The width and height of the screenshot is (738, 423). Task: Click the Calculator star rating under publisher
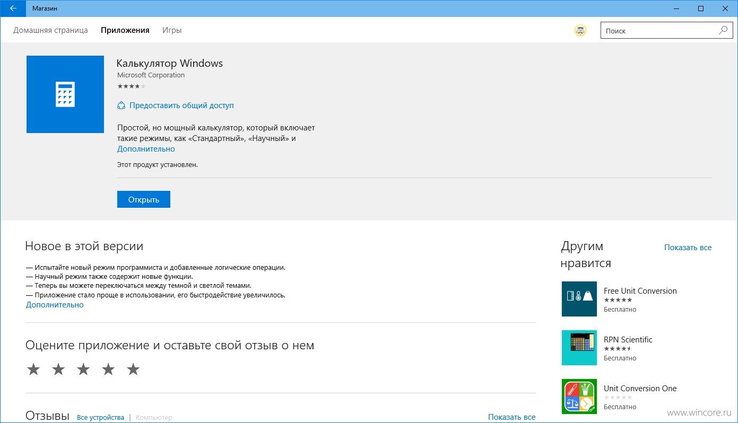coord(131,86)
